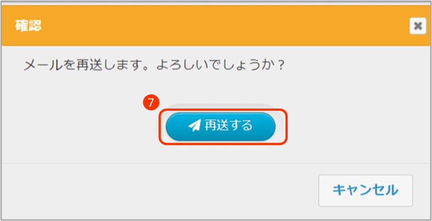
Task: Select the blue resend button label text
Action: click(228, 126)
